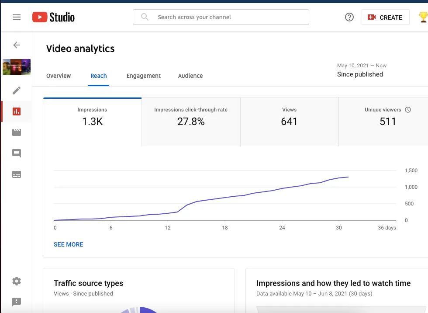Open the Audience tab
This screenshot has width=428, height=313.
190,76
